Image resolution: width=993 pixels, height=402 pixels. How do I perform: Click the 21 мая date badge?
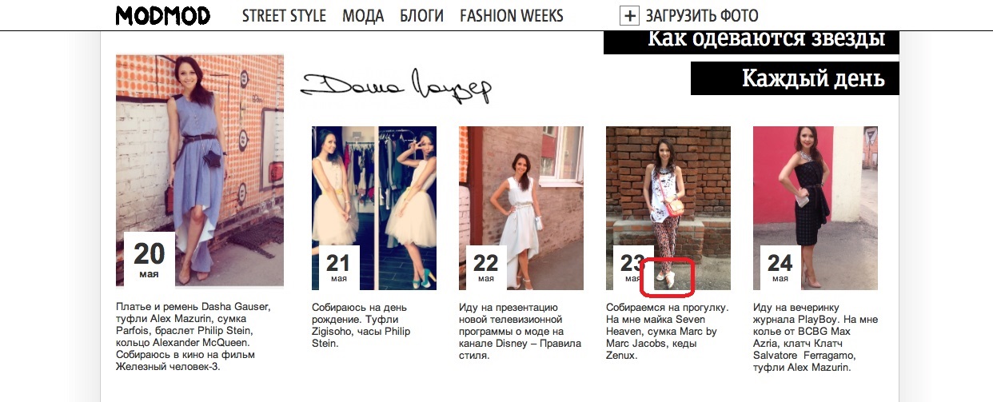[339, 268]
